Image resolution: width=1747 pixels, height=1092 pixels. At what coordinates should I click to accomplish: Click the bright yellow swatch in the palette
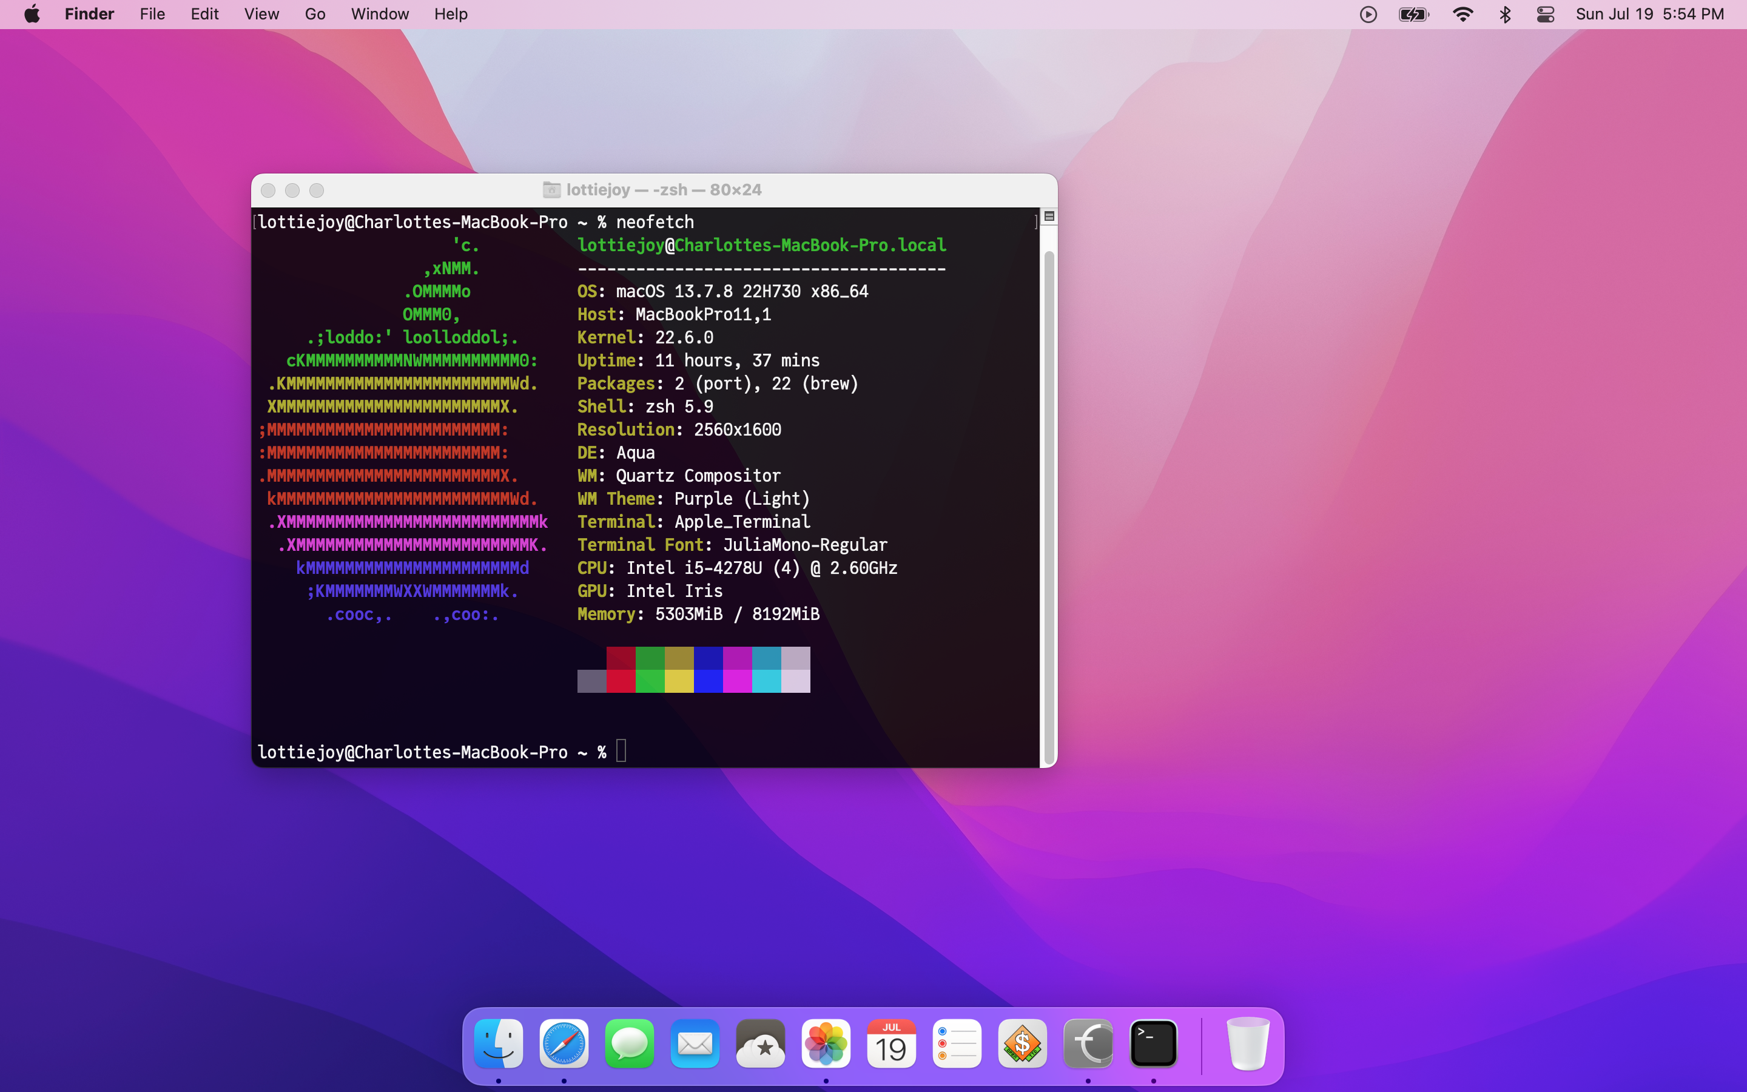click(x=679, y=681)
